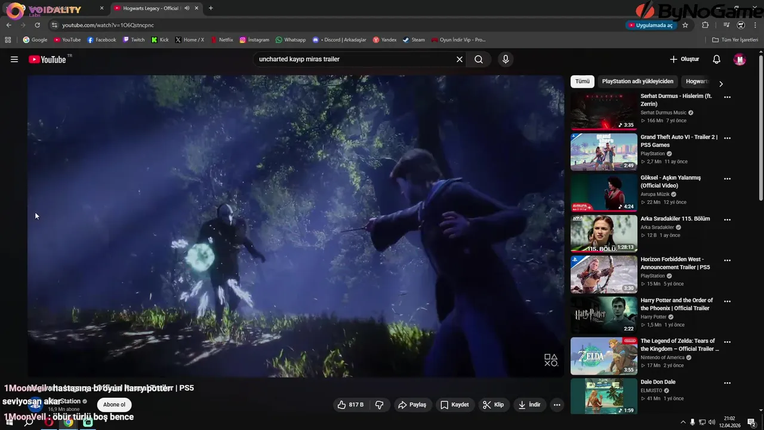Viewport: 764px width, 430px height.
Task: Open Chrome three-dot menu
Action: (756, 25)
